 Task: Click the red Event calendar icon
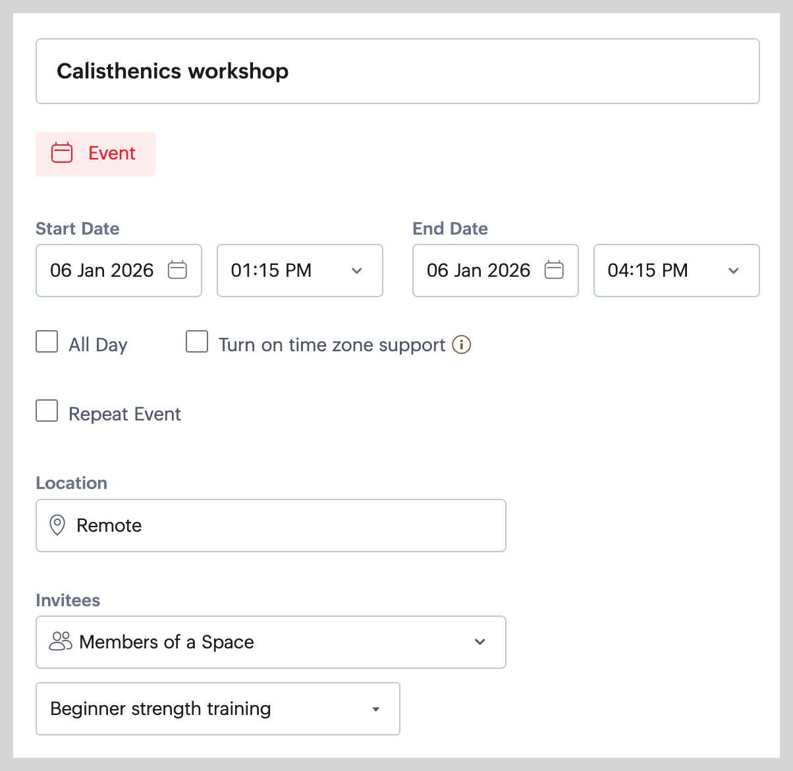pyautogui.click(x=62, y=153)
